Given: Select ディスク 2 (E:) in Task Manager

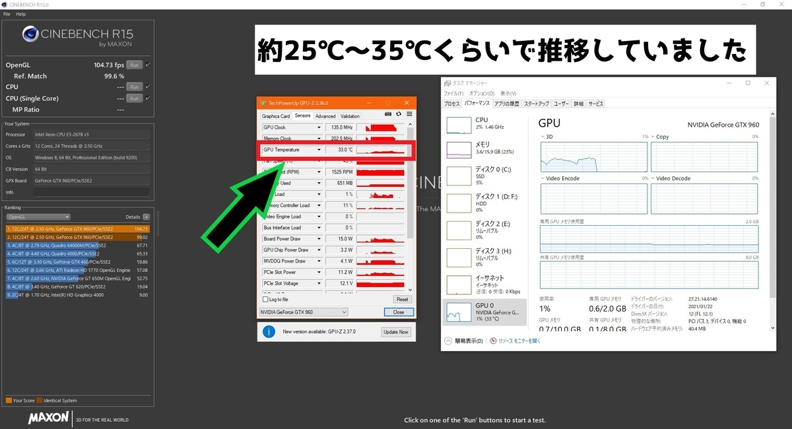Looking at the screenshot, I should (x=485, y=230).
